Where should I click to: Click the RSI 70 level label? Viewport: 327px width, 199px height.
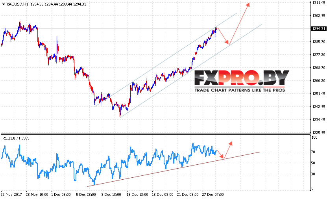tap(313, 152)
